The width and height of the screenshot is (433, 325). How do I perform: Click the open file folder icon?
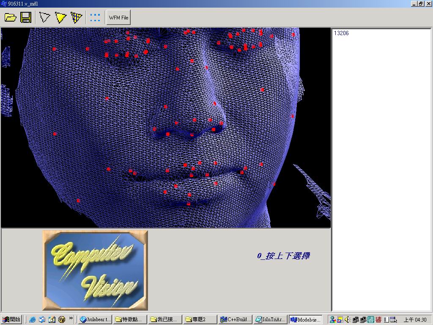click(11, 17)
